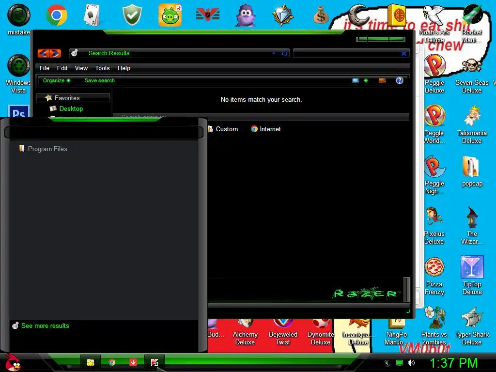
Task: Open the Help menu
Action: pos(124,68)
